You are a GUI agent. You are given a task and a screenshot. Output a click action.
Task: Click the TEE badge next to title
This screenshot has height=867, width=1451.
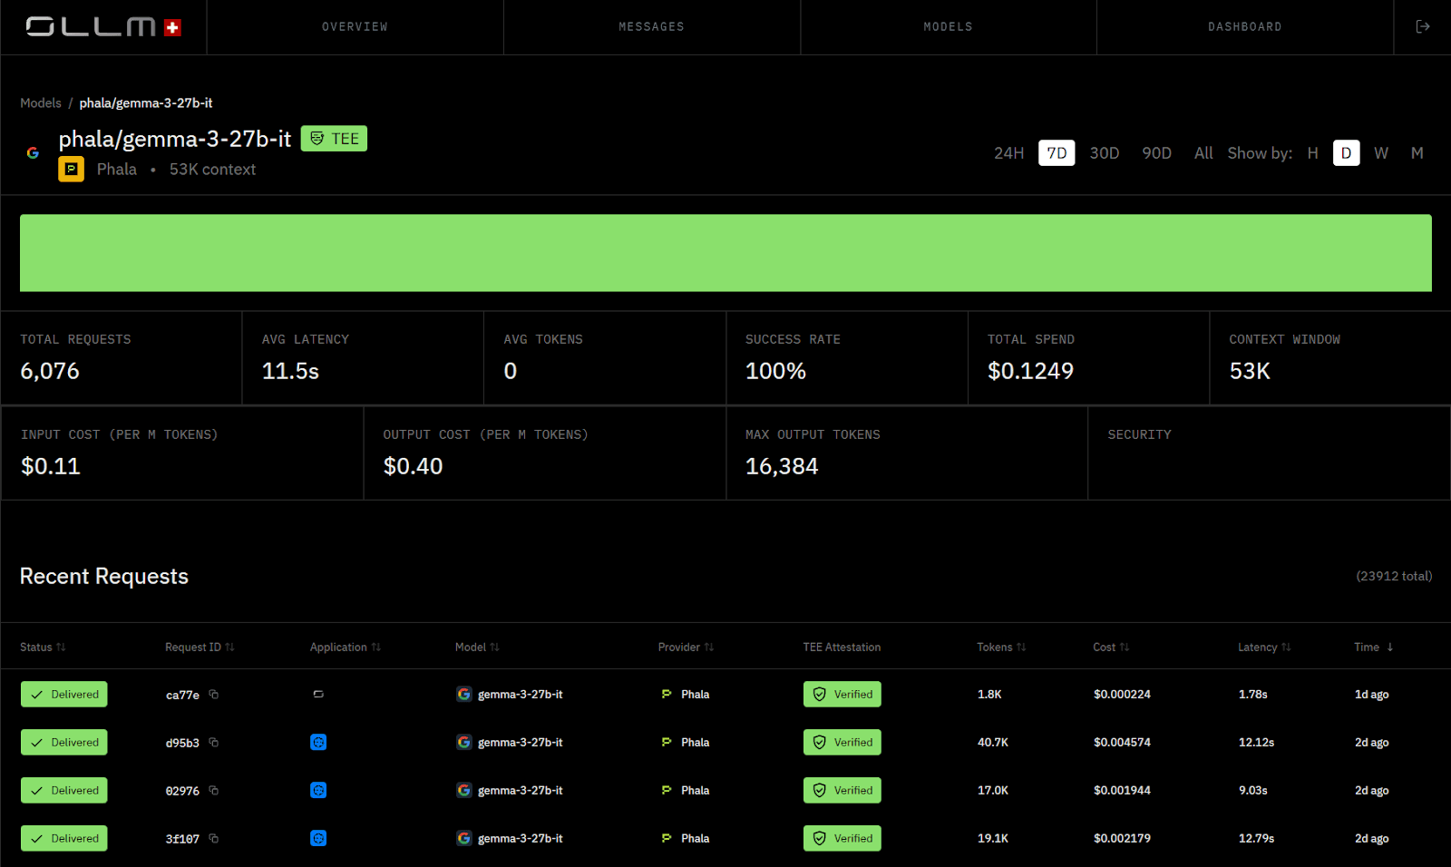[334, 139]
